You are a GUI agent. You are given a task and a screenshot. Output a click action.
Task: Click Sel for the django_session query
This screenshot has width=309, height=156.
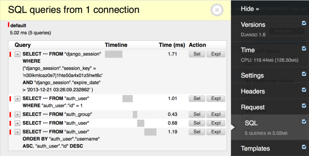[197, 54]
